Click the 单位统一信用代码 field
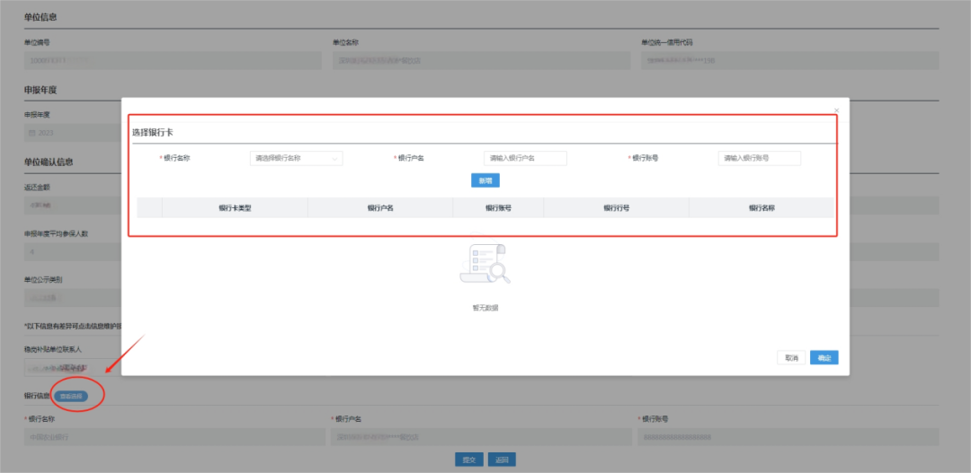This screenshot has height=473, width=971. (x=789, y=61)
